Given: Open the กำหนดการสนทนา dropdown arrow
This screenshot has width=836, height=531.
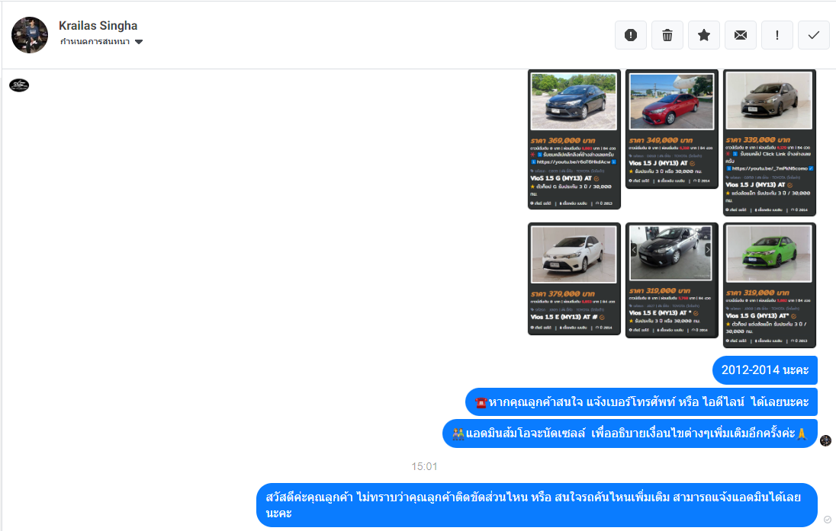Looking at the screenshot, I should (139, 42).
